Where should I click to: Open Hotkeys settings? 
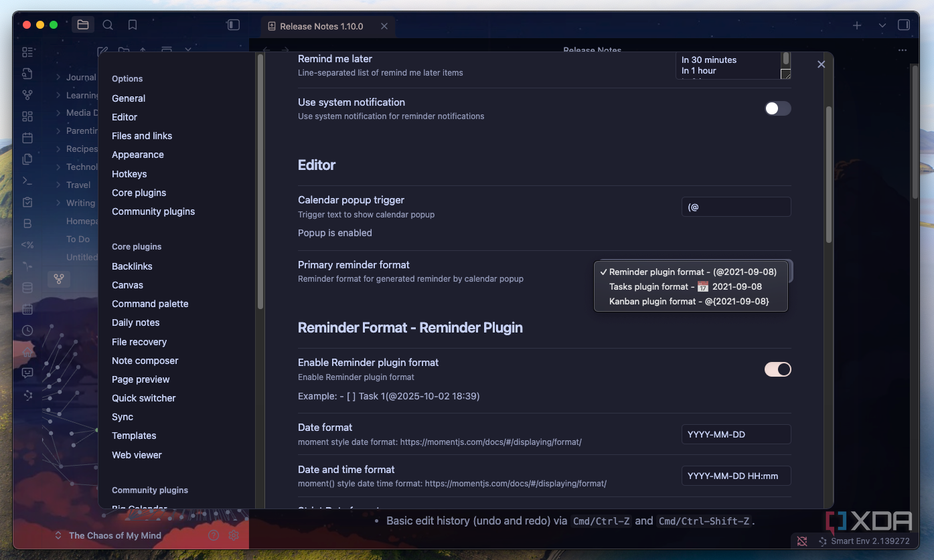pos(129,174)
